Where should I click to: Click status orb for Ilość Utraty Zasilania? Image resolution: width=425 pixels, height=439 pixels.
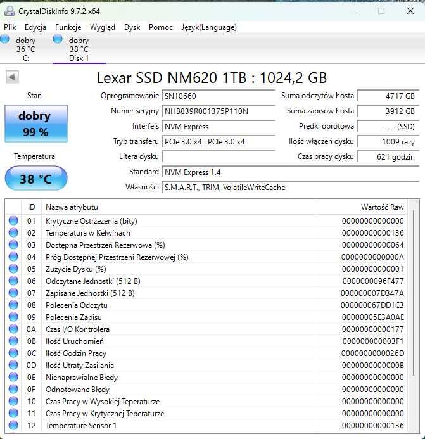pos(13,365)
